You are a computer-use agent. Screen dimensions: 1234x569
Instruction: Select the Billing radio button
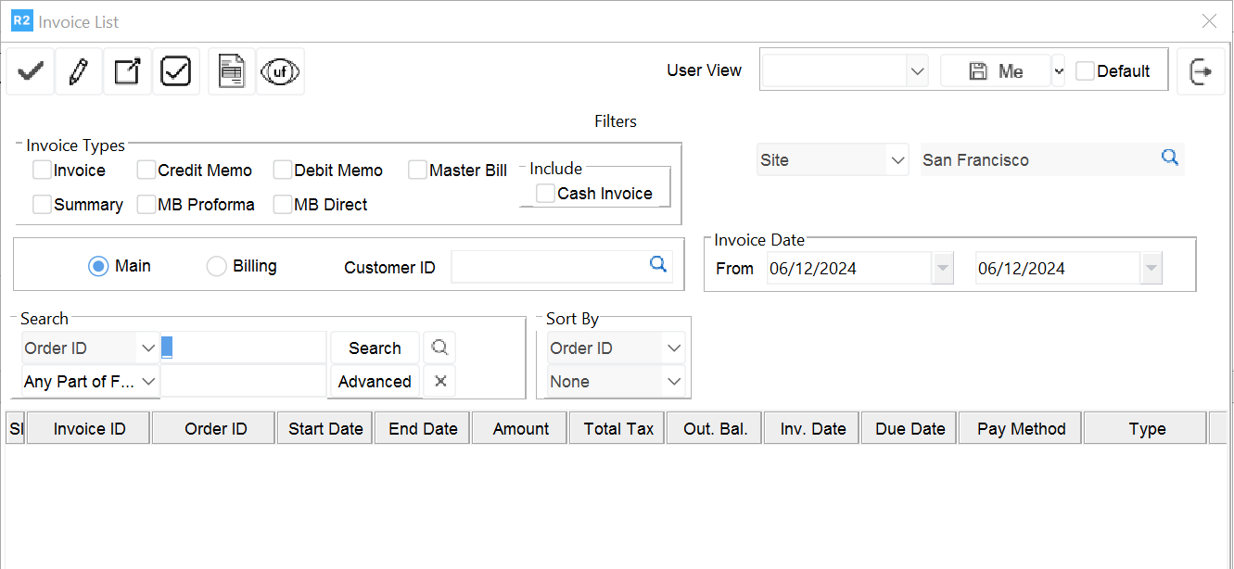(216, 267)
